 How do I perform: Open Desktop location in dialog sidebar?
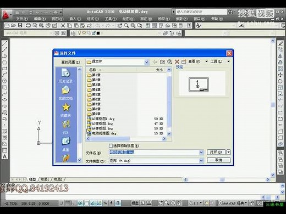click(x=65, y=144)
